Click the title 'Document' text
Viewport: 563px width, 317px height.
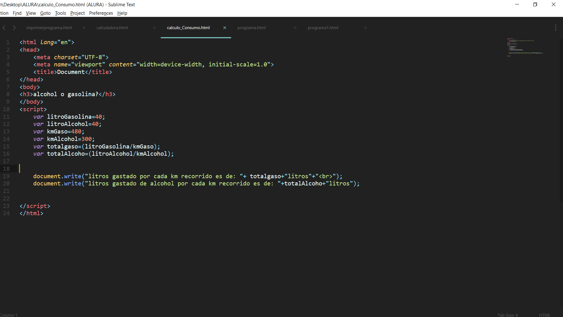[71, 72]
